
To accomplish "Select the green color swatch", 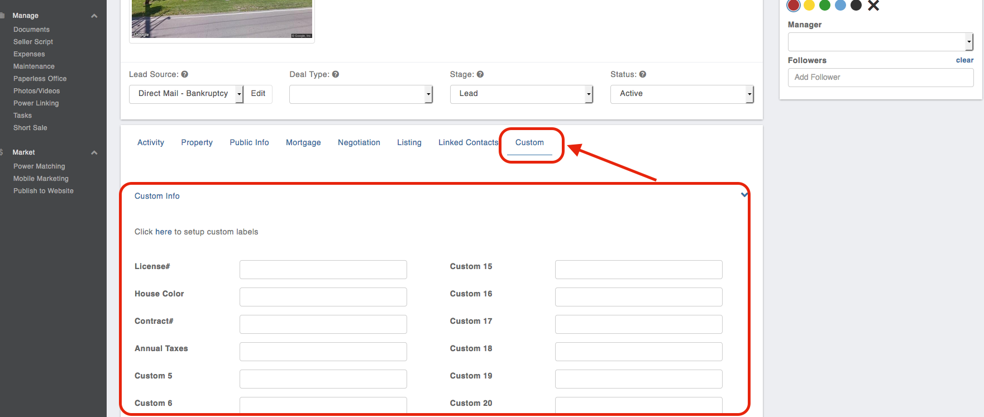I will pos(825,5).
